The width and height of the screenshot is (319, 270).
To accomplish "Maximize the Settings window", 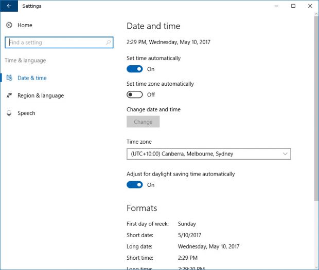I will 293,6.
